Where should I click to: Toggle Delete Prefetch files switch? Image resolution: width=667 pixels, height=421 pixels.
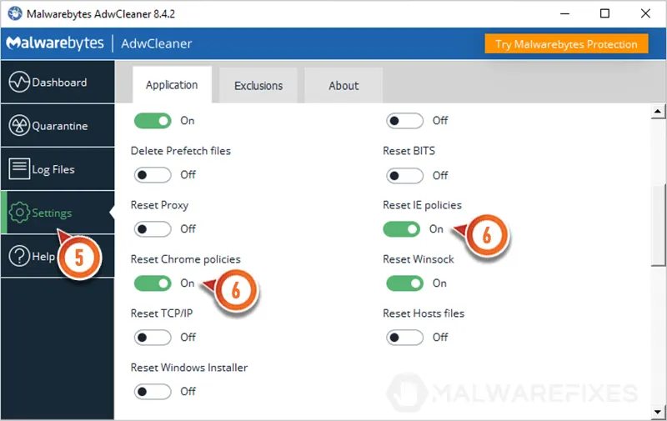pos(153,175)
